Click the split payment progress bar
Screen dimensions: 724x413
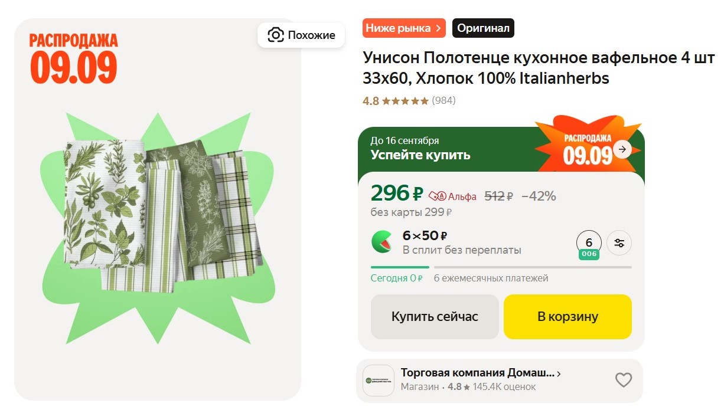click(501, 267)
